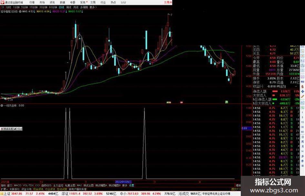This screenshot has height=196, width=305.
Task: Click the circle icon beside 一线天连板
Action: click(x=2, y=106)
